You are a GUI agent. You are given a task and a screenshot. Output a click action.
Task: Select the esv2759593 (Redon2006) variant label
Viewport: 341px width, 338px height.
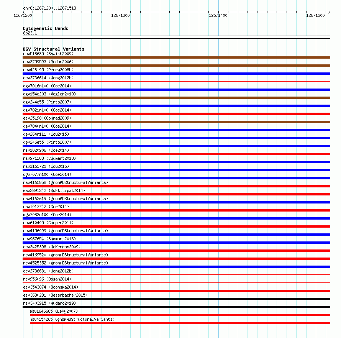click(48, 62)
